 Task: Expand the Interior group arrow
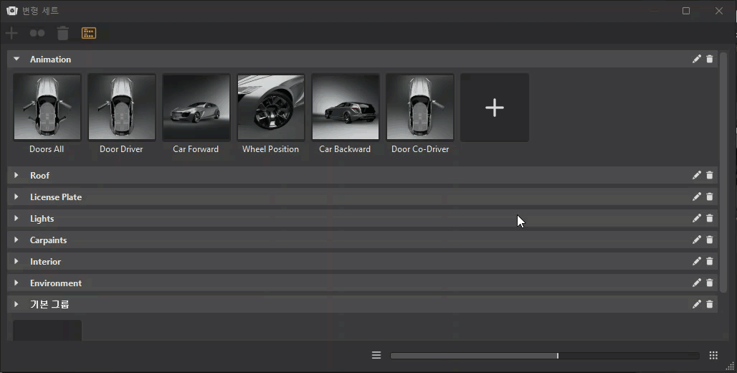click(x=16, y=261)
